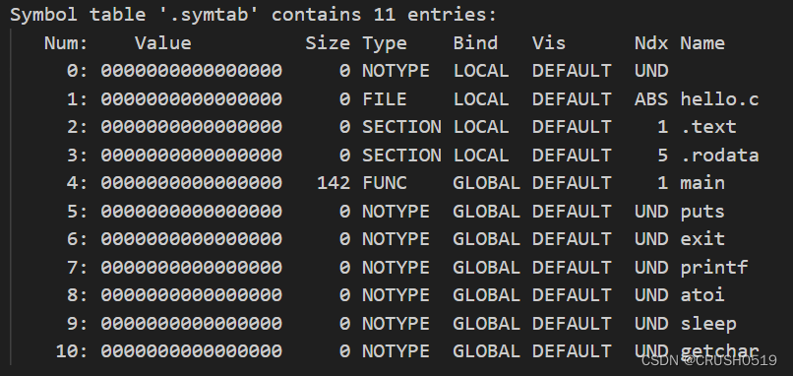Click 'DEFAULT' visibility in the getchar row

point(572,351)
